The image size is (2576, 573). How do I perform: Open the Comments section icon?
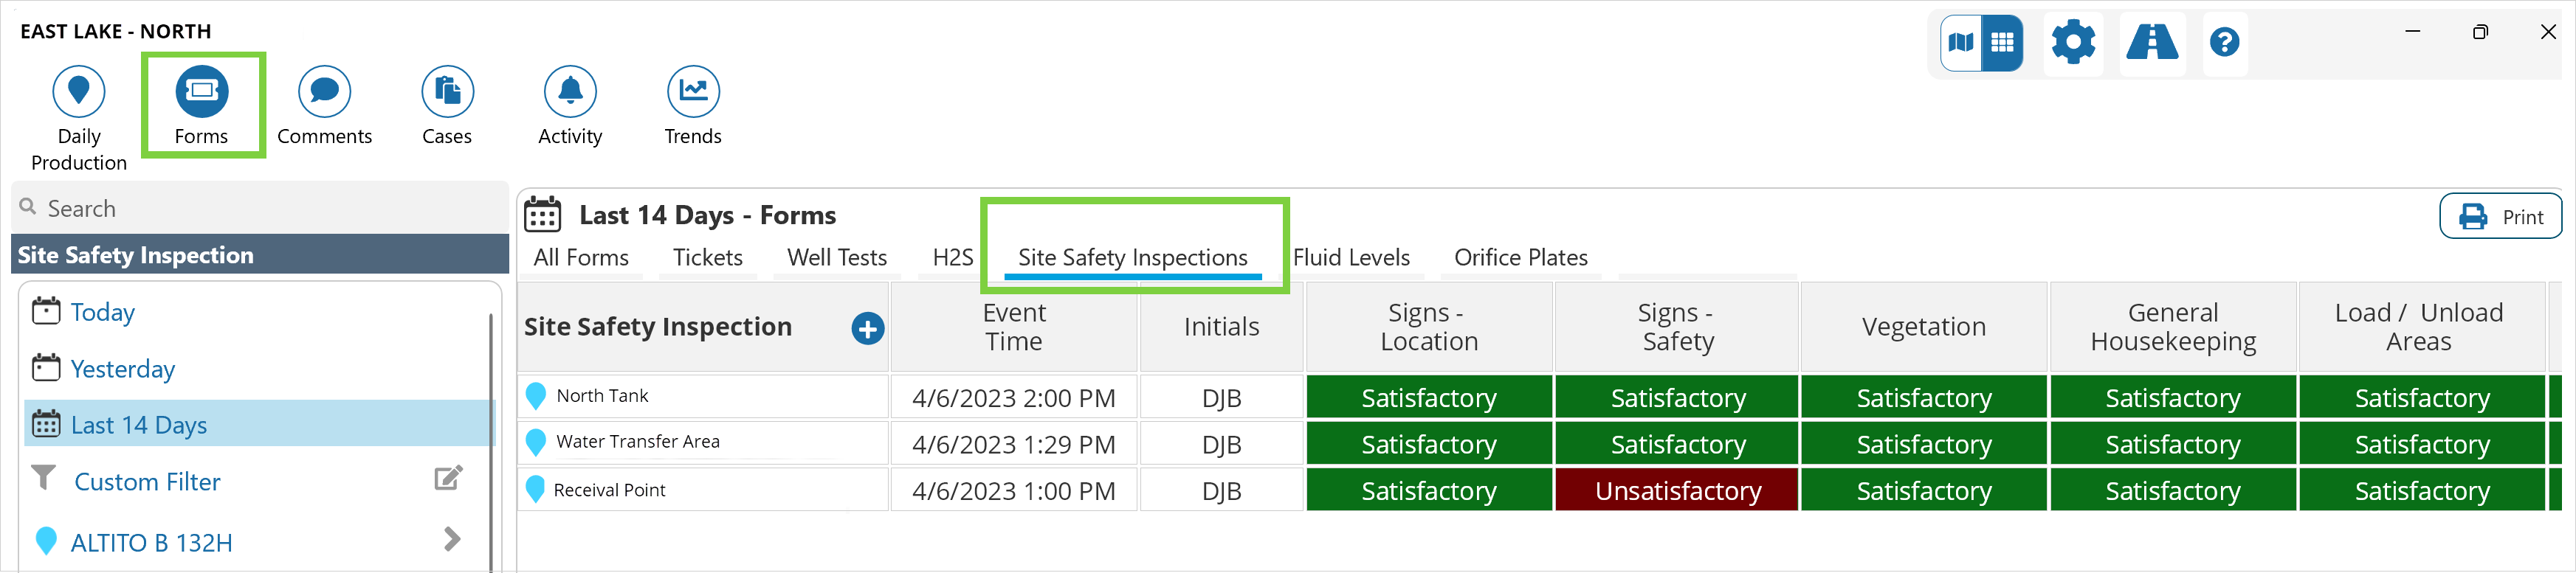pos(324,92)
